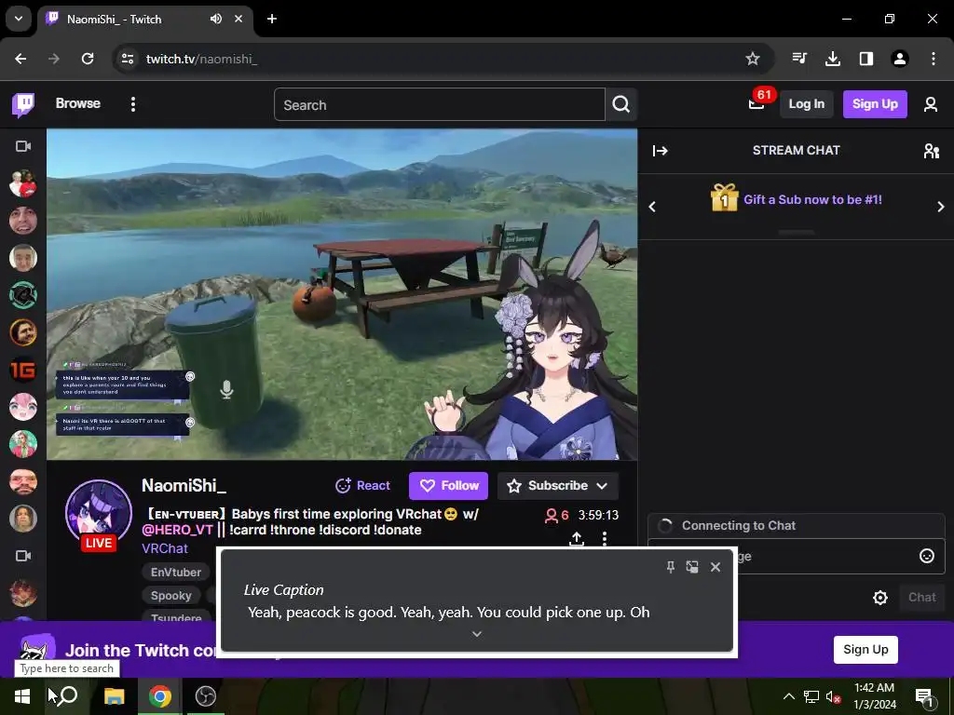Follow the NaomiShi_ channel

pyautogui.click(x=448, y=486)
